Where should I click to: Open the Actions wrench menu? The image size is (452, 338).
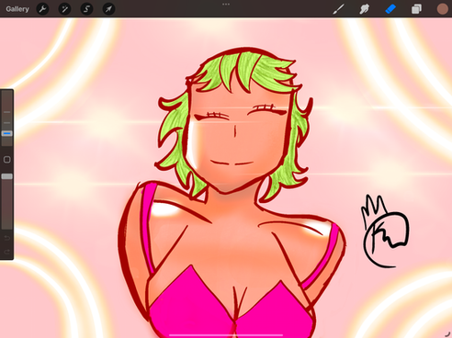(x=42, y=9)
